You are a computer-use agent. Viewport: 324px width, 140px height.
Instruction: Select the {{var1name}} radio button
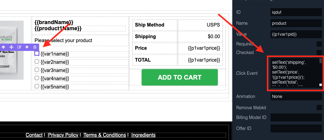[37, 53]
